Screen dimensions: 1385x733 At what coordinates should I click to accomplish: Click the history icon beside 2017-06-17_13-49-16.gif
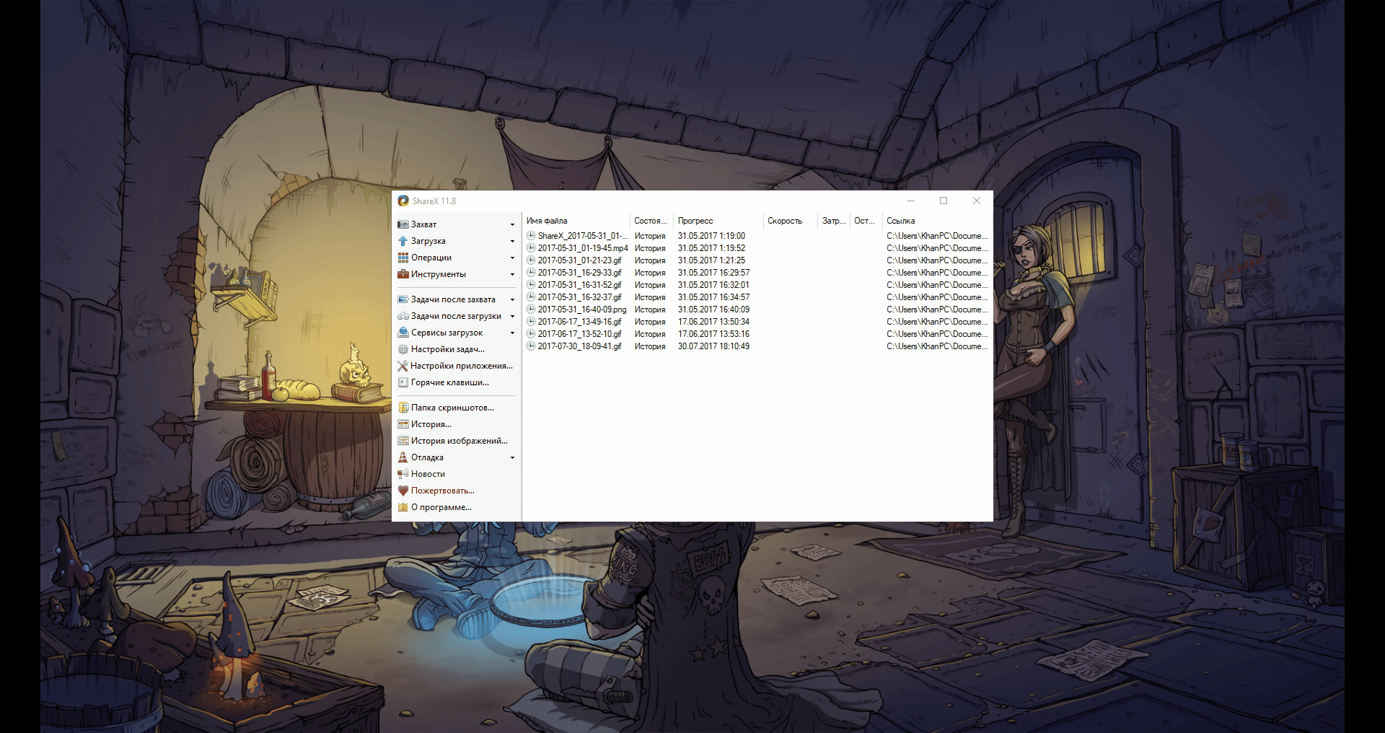pos(531,322)
